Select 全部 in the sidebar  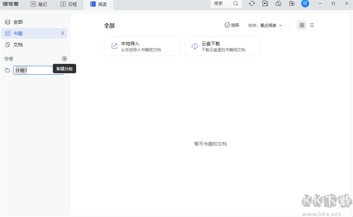coord(18,22)
